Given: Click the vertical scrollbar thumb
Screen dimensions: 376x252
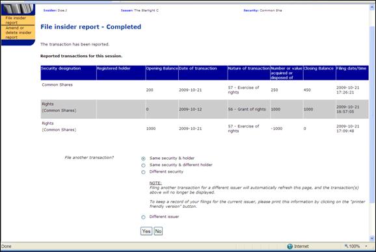Looking at the screenshot, I should [372, 115].
